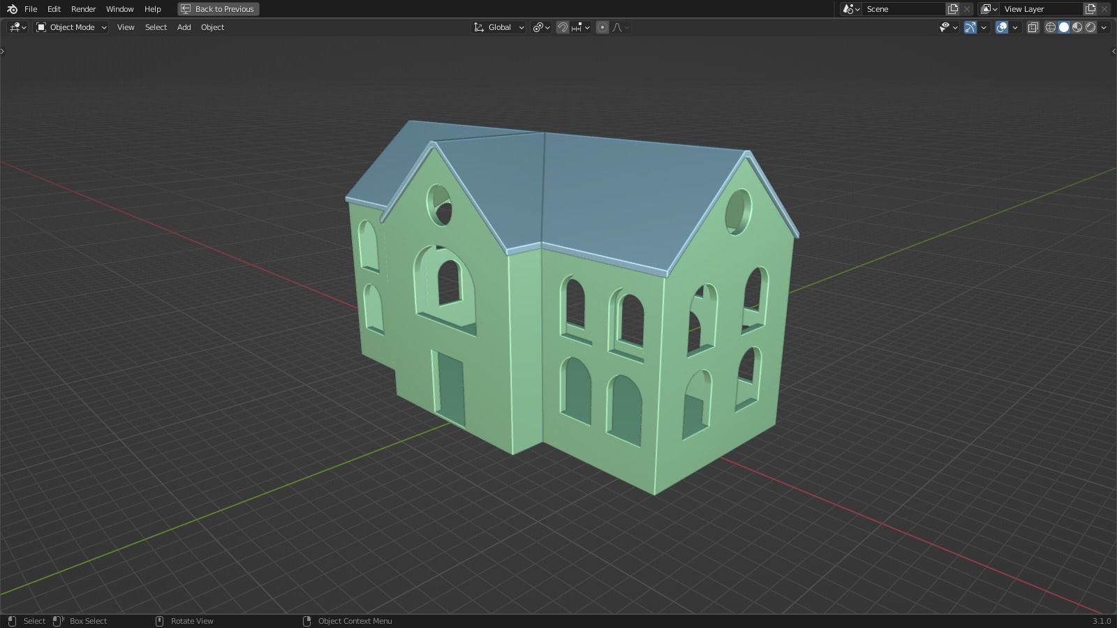
Task: Toggle viewport overlays
Action: pyautogui.click(x=1001, y=27)
